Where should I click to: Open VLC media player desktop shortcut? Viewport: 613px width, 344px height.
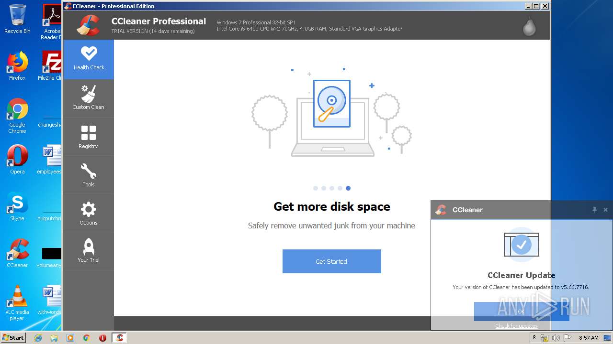pos(17,302)
